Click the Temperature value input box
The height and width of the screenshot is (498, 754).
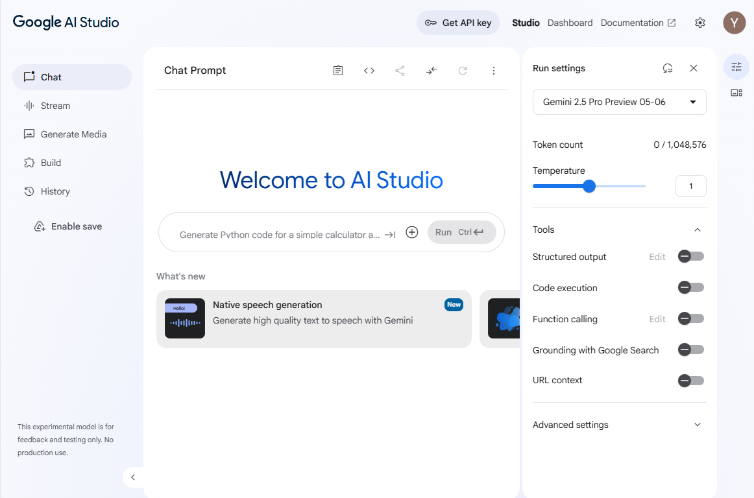click(690, 186)
